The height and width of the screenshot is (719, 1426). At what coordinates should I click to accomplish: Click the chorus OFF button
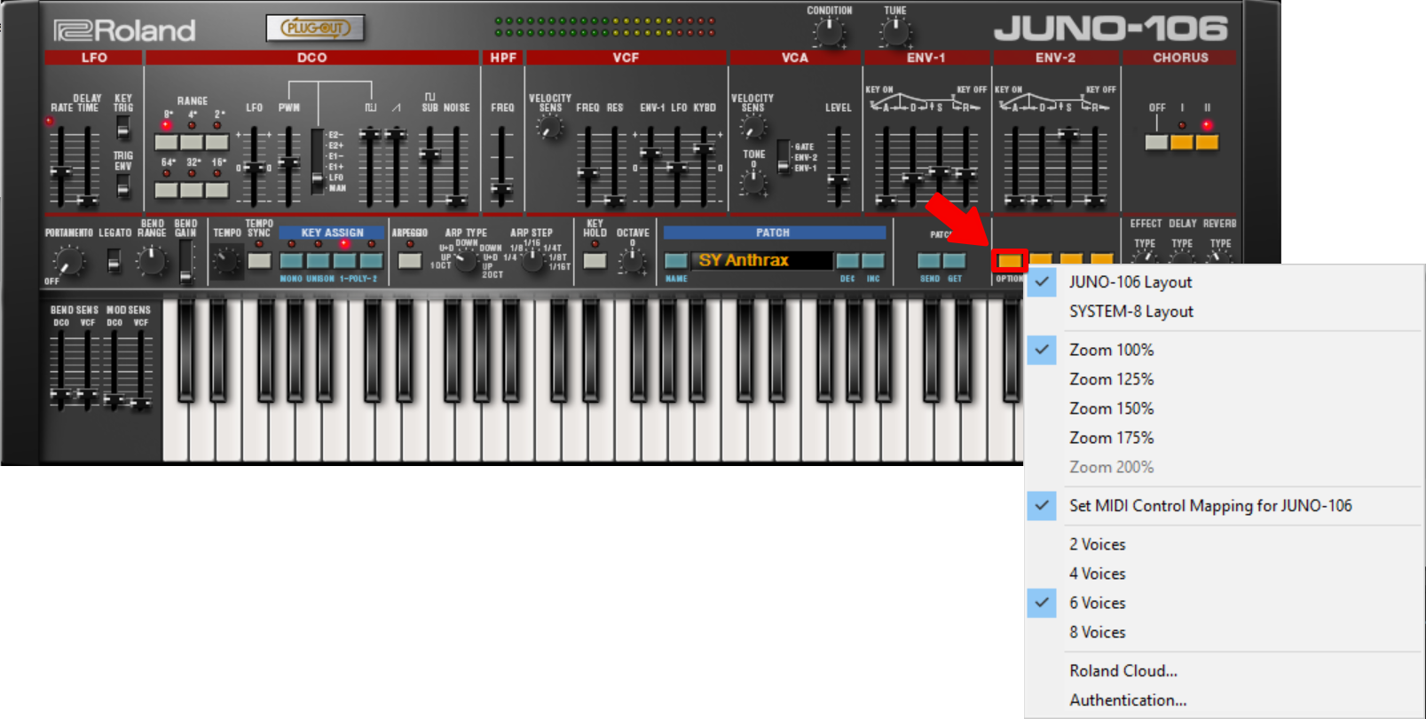point(1156,142)
